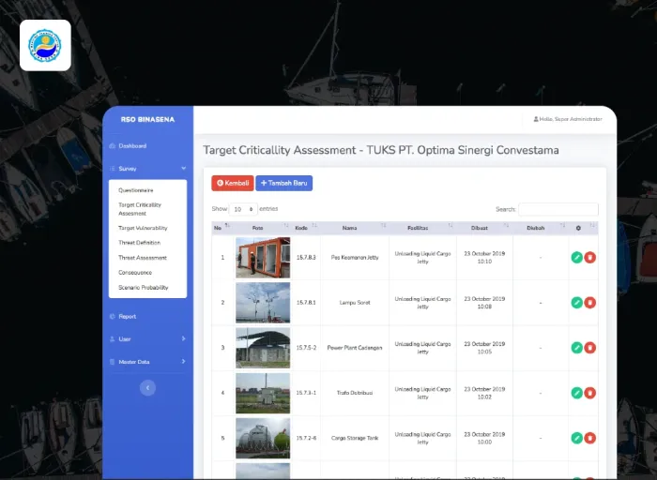
Task: Open Threat Definition submenu item
Action: (139, 243)
